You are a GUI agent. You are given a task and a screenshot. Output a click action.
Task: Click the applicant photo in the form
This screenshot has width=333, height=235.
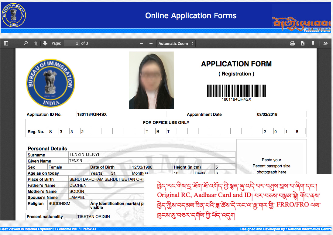(151, 80)
